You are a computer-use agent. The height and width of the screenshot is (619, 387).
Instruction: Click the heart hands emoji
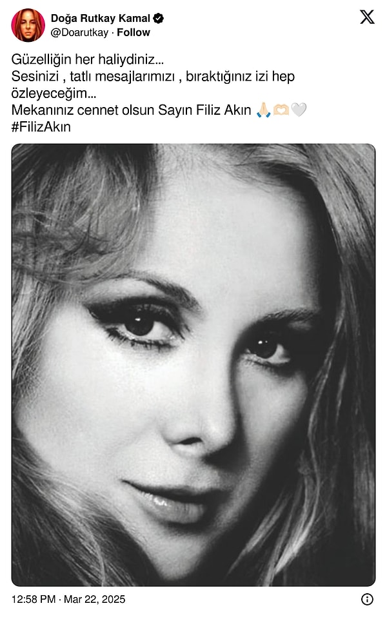click(281, 110)
